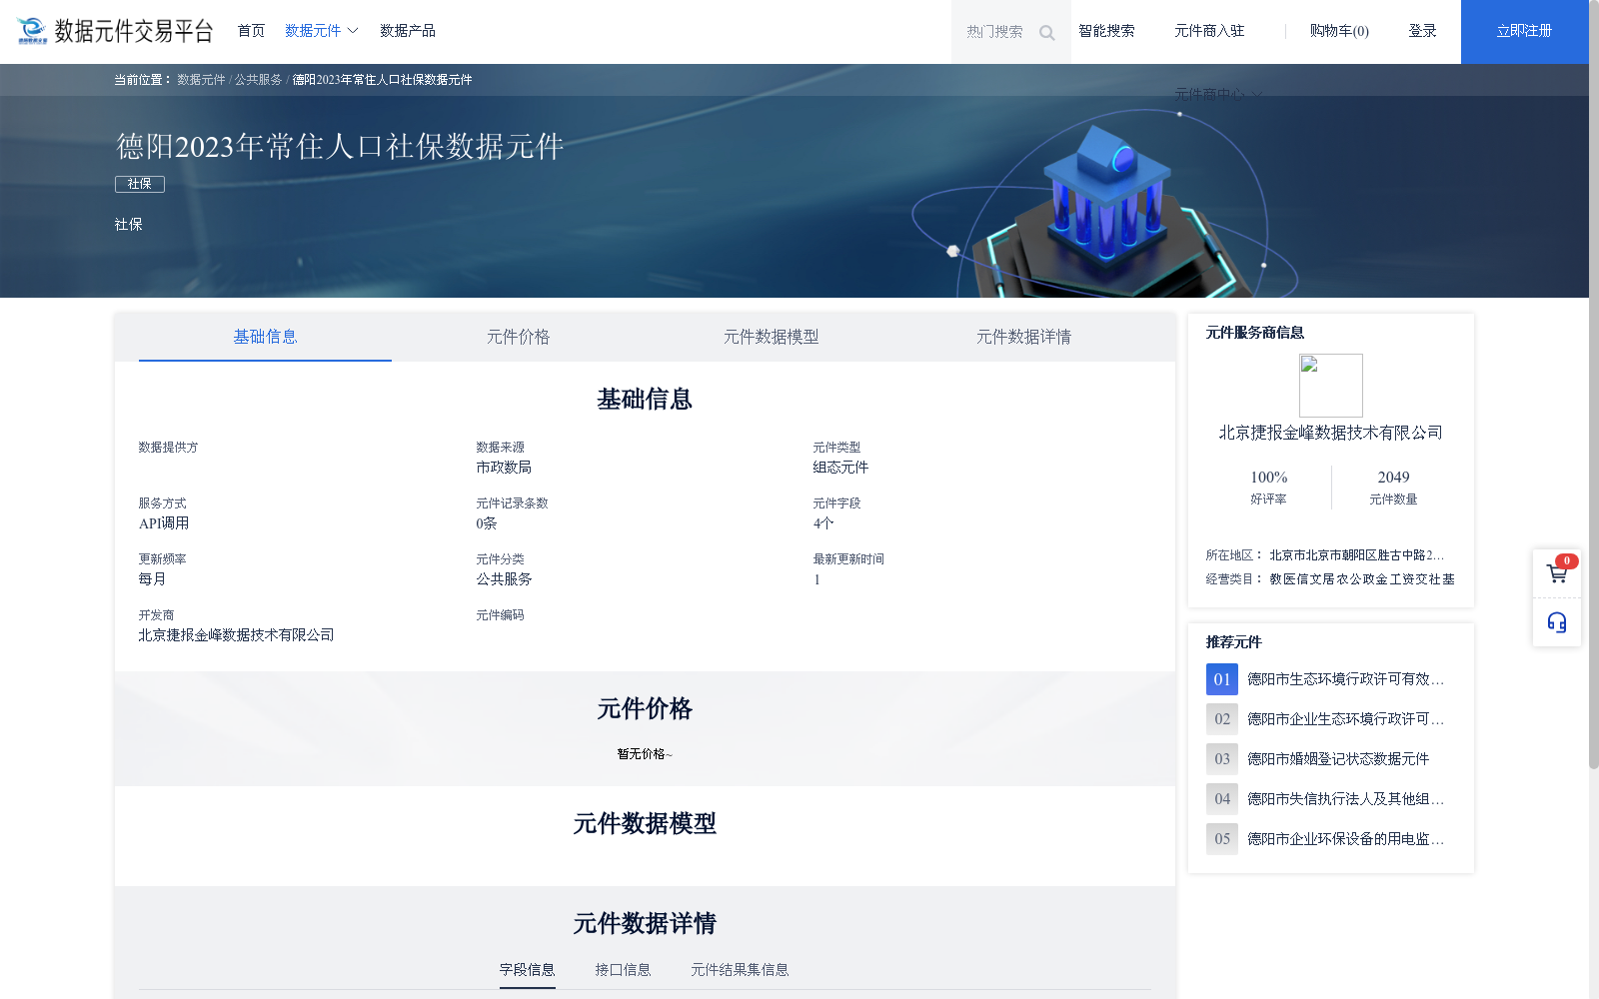Click the 05 rank badge
This screenshot has width=1599, height=999.
(x=1222, y=839)
